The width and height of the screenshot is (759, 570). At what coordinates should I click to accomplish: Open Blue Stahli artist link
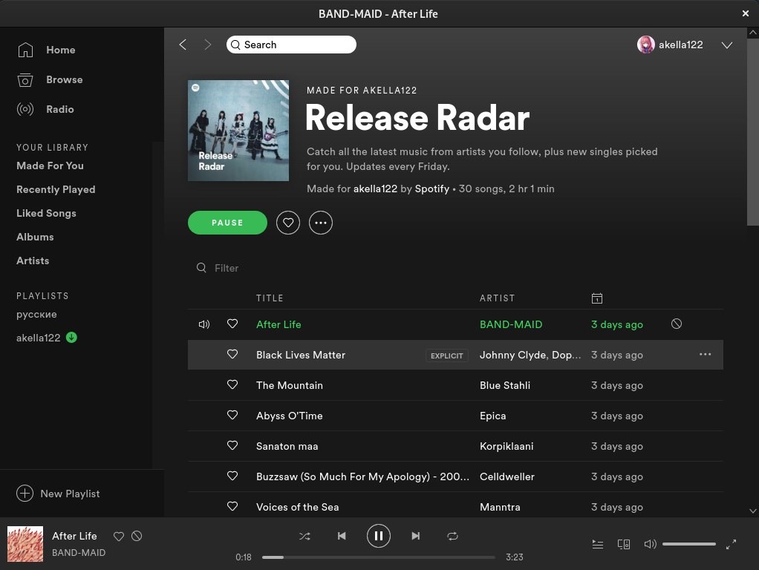(505, 385)
